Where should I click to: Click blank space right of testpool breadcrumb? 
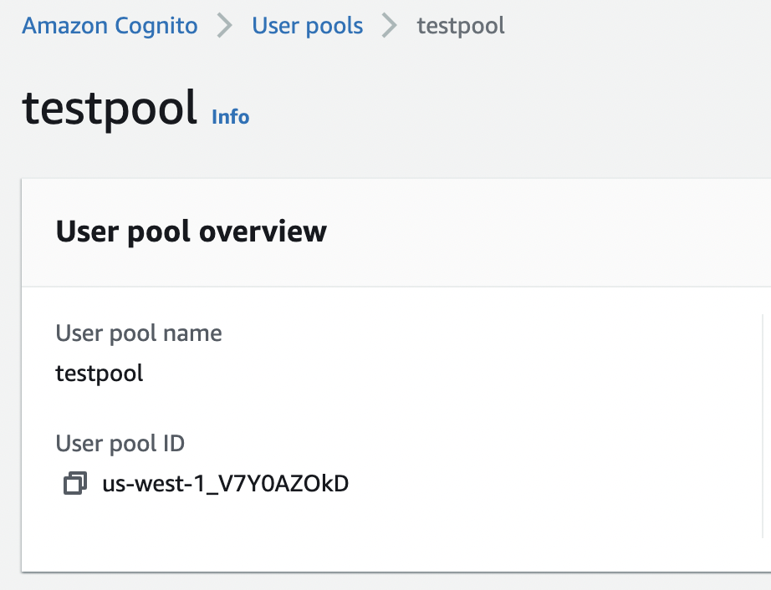pos(636,26)
